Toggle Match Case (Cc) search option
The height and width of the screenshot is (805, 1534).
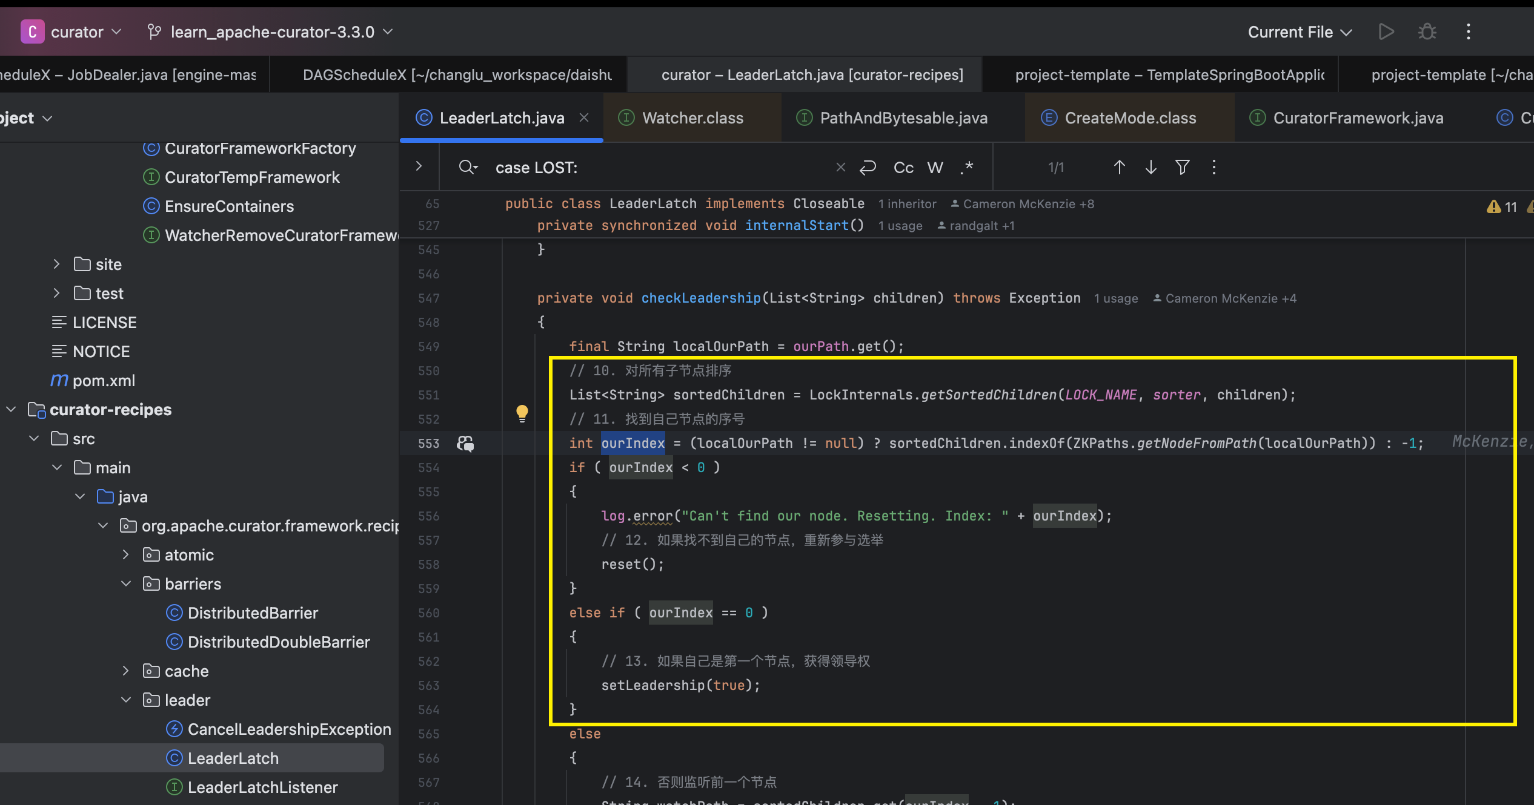(x=903, y=167)
